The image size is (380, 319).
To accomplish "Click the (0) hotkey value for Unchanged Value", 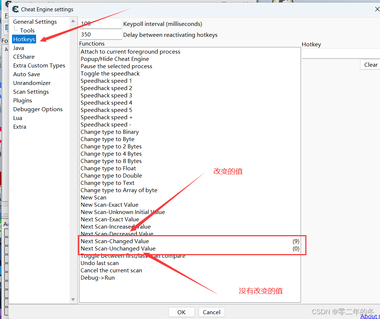I will point(296,248).
